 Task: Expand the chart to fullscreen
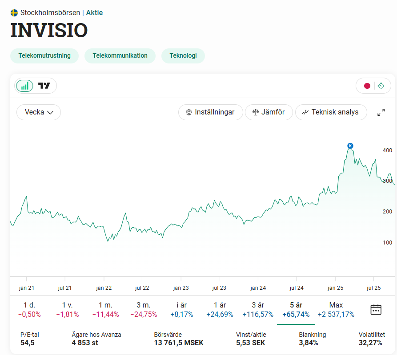(x=381, y=113)
